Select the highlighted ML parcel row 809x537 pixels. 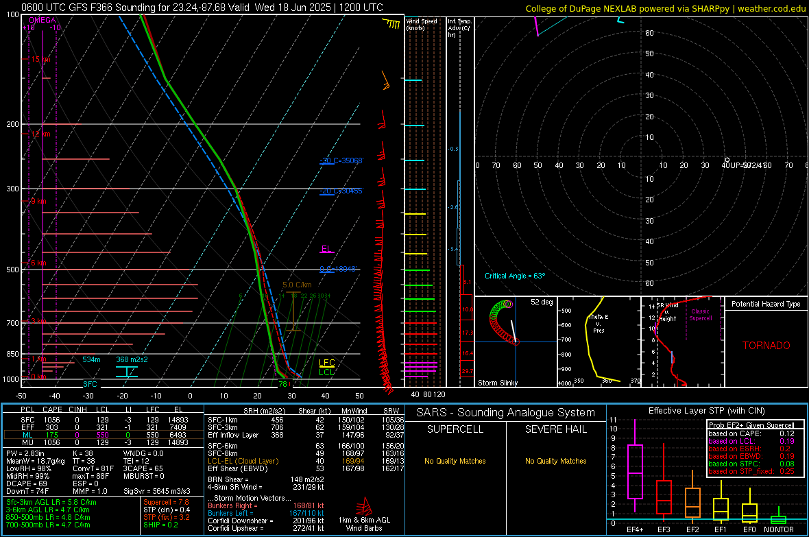(x=104, y=435)
